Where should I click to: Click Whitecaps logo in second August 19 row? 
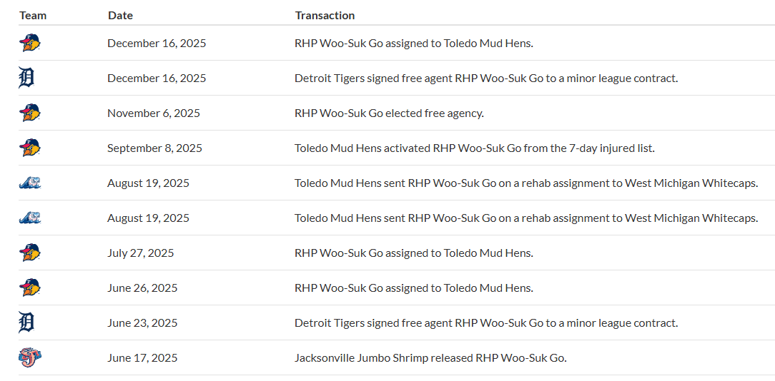[x=30, y=218]
